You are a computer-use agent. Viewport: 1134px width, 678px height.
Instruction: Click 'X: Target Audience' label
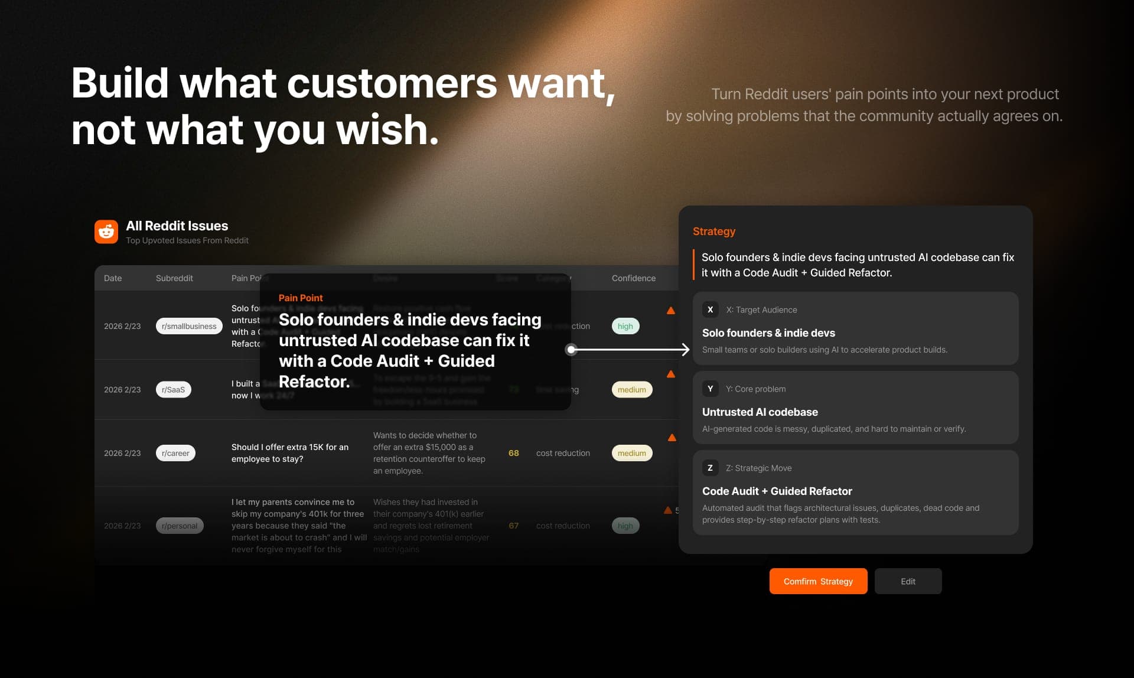tap(761, 309)
